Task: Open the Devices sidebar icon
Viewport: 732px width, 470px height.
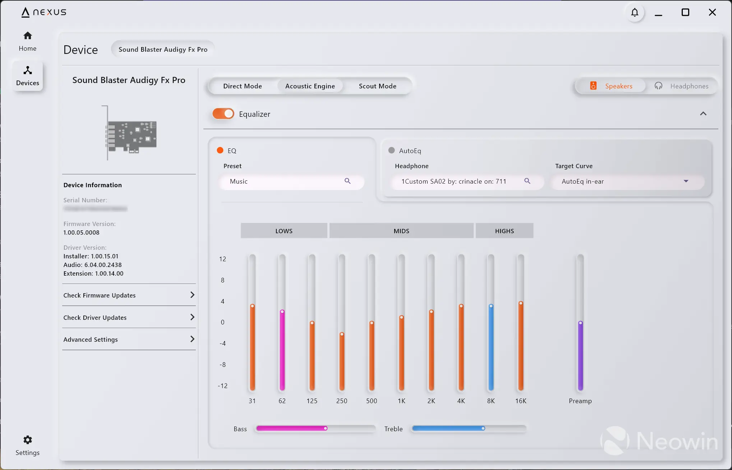Action: coord(28,75)
